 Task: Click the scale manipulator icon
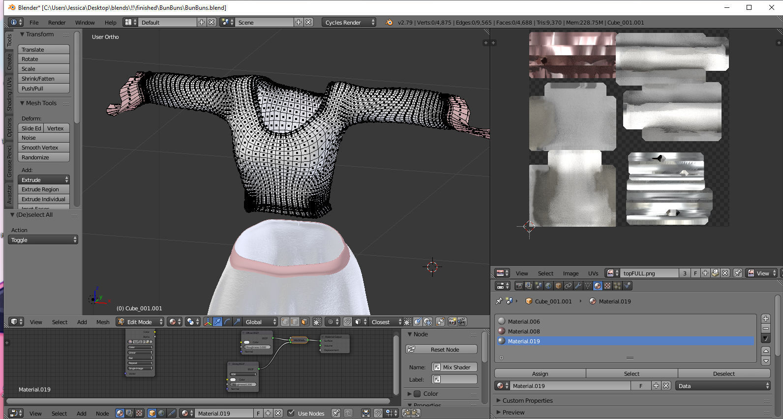click(x=237, y=322)
